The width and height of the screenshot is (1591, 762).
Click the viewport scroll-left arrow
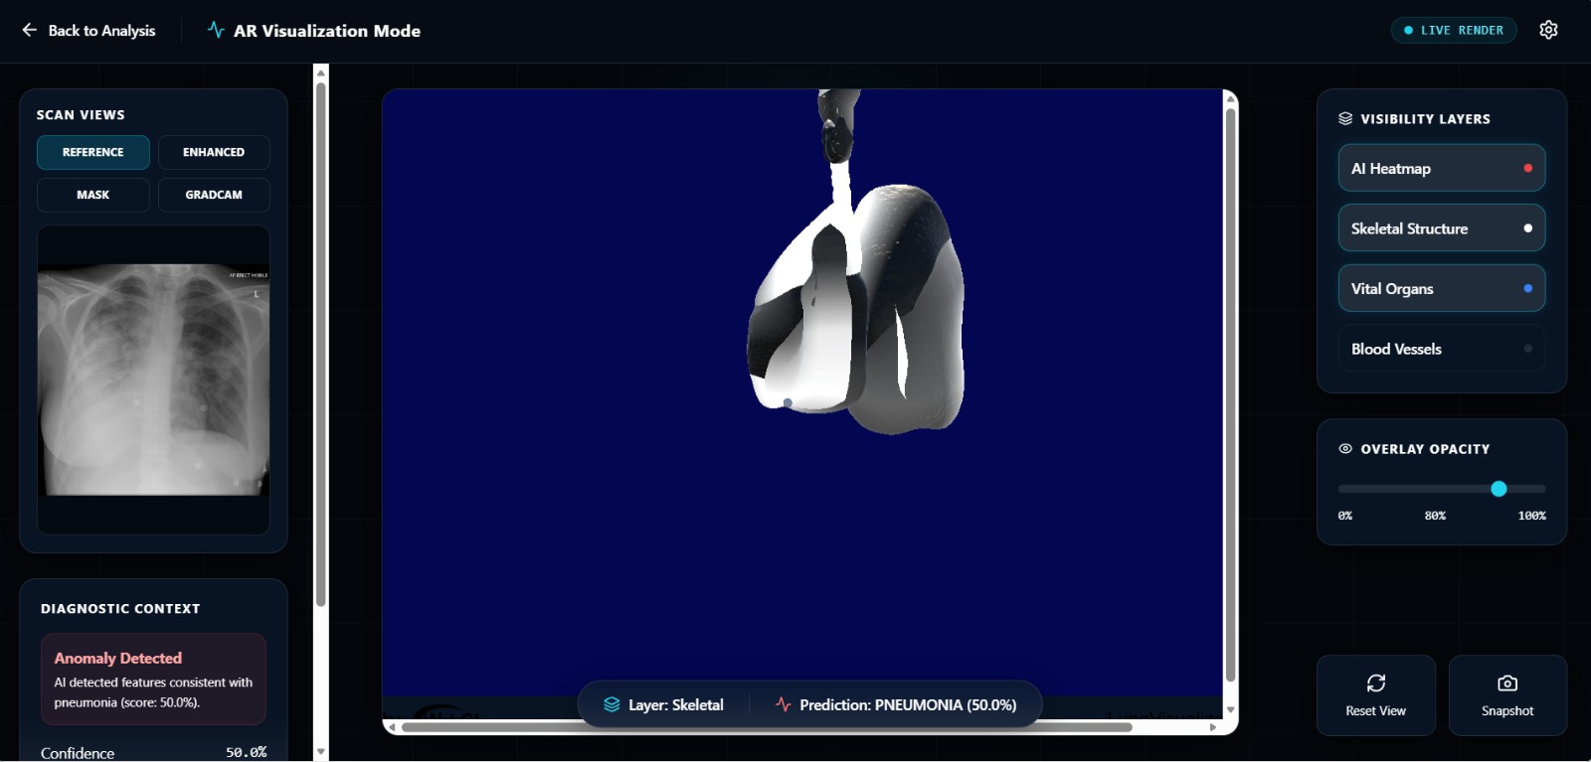393,727
